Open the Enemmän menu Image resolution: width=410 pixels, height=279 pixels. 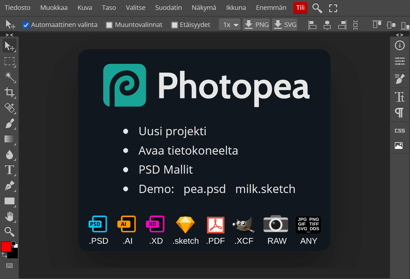click(x=271, y=8)
